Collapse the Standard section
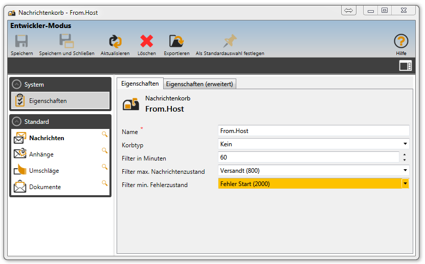 click(17, 122)
